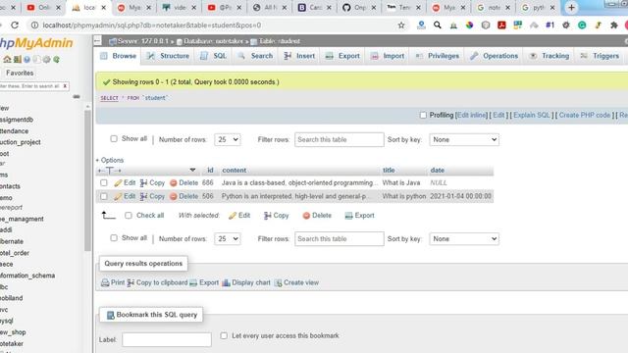
Task: Tick the Check all checkbox
Action: tap(129, 216)
